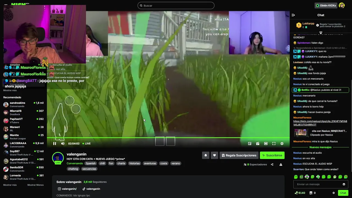
Task: Open MisrraVB recommended channel
Action: tap(23, 112)
